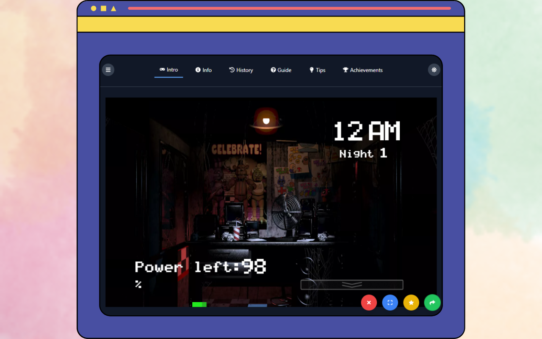Click the green power indicator bar
The height and width of the screenshot is (339, 542).
199,304
